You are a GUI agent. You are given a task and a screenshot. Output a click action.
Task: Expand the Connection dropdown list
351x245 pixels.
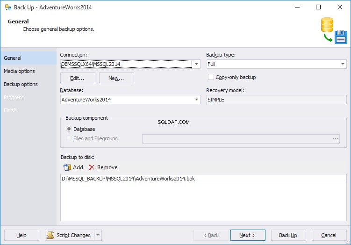click(196, 64)
